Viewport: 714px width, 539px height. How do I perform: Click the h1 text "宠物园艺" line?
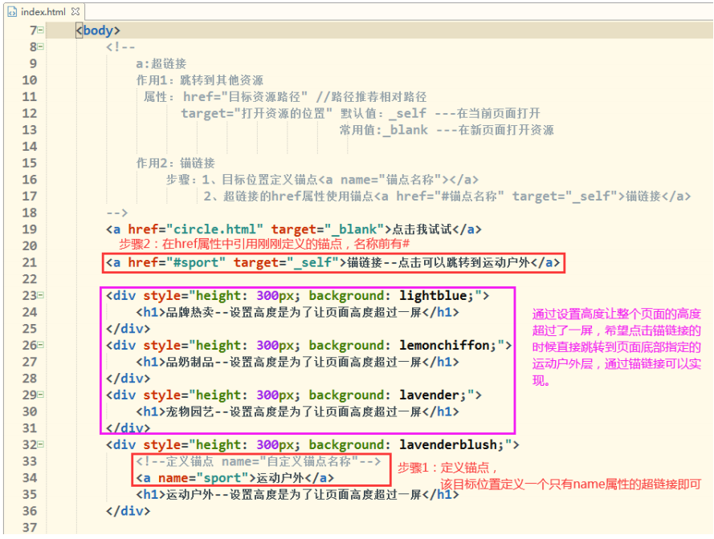(297, 411)
